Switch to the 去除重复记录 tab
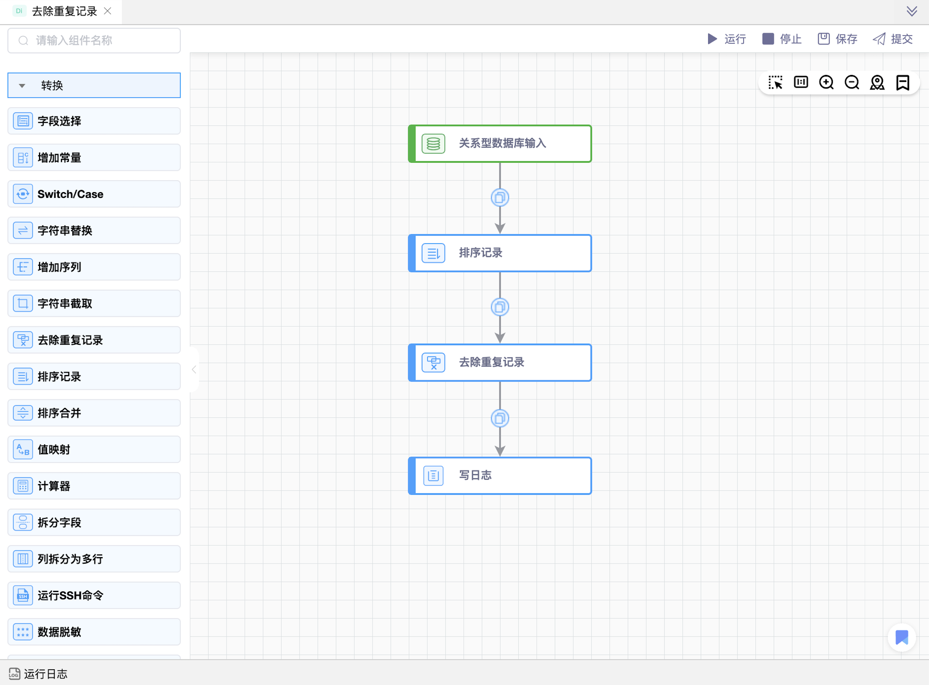This screenshot has height=685, width=929. tap(64, 11)
